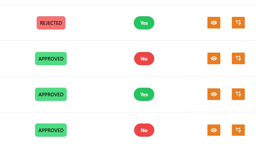Toggle red No pill in the last row
The width and height of the screenshot is (256, 145).
tap(144, 130)
